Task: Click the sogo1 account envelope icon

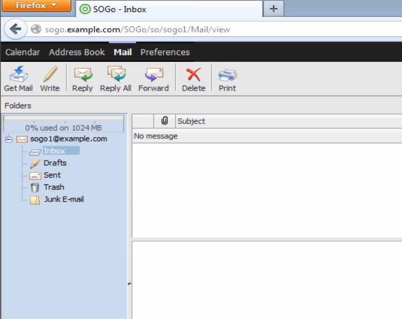Action: (x=22, y=139)
